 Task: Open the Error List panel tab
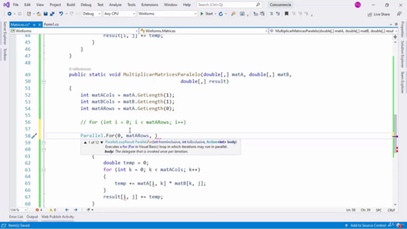[16, 217]
